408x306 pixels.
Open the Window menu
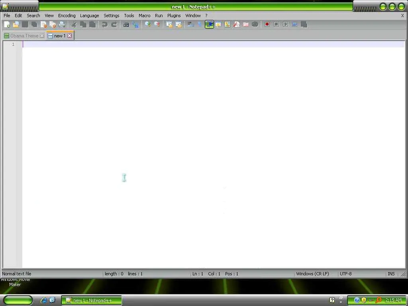[193, 16]
